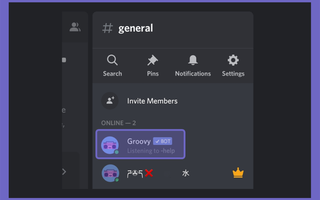Click the verified BOT badge
Viewport: 320px width, 200px height.
(163, 141)
